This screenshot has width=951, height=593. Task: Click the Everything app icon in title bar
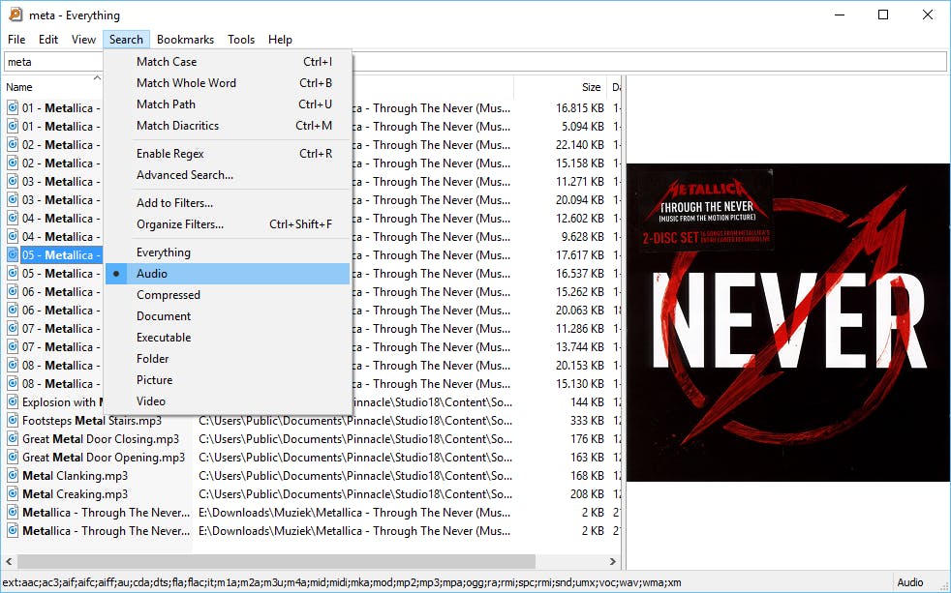15,15
